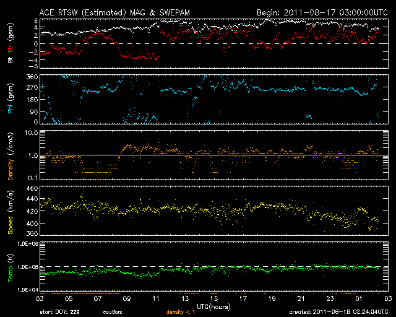The width and height of the screenshot is (396, 317).
Task: Click the 360 tick on Phi axis
Action: (32, 77)
